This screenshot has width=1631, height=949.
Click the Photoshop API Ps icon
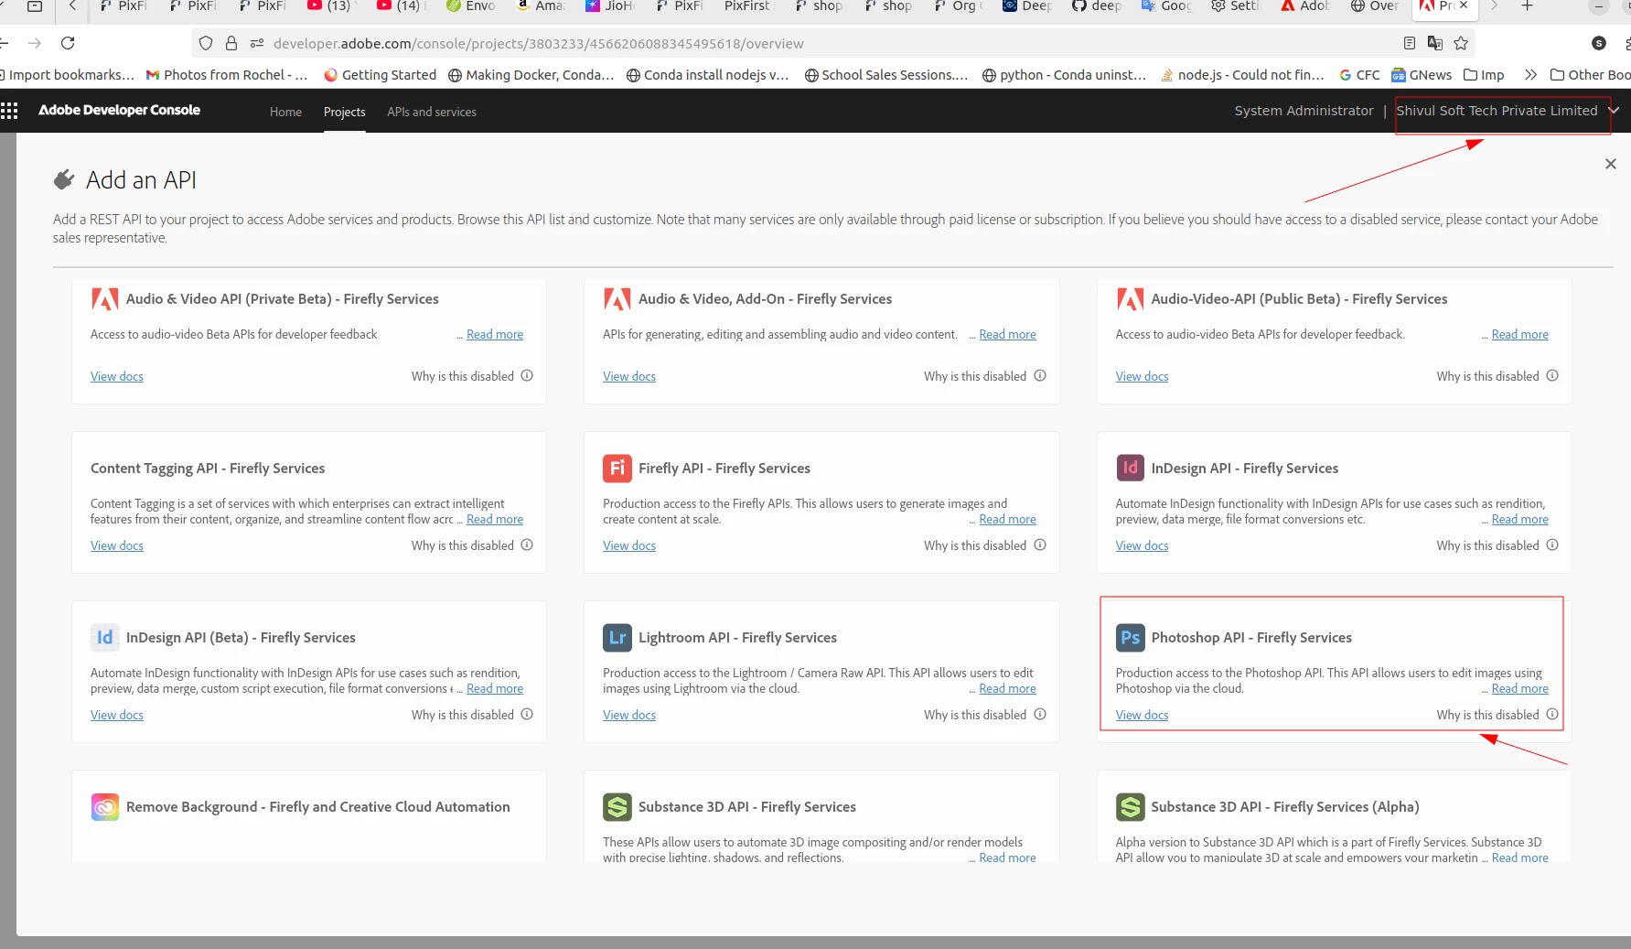(x=1130, y=637)
